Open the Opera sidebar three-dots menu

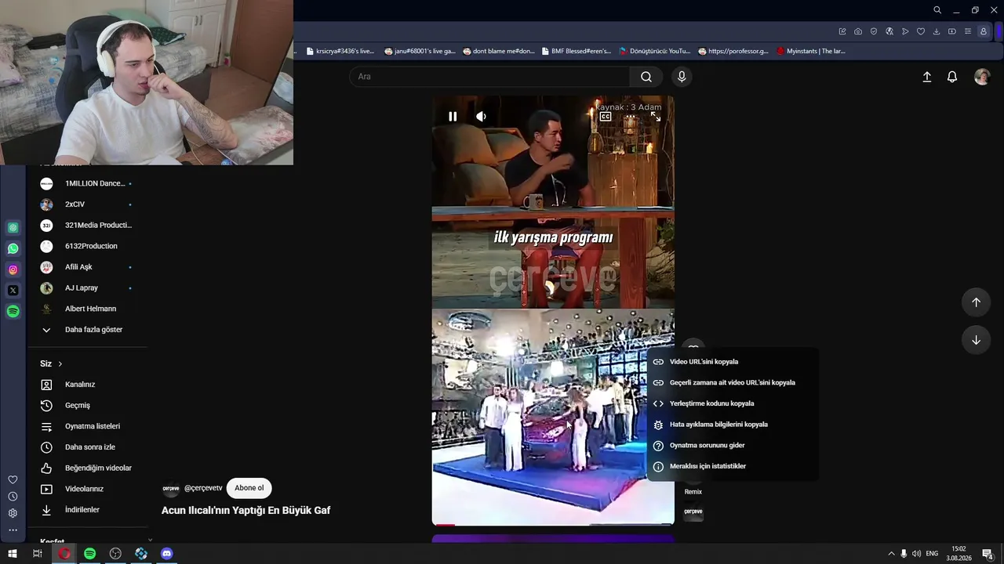[x=13, y=530]
